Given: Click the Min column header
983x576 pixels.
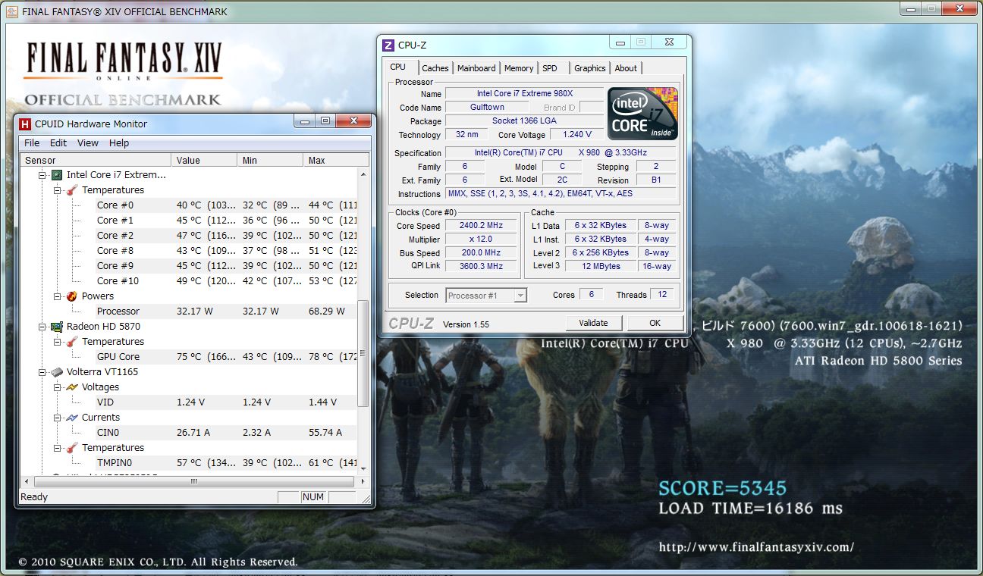Looking at the screenshot, I should [270, 160].
